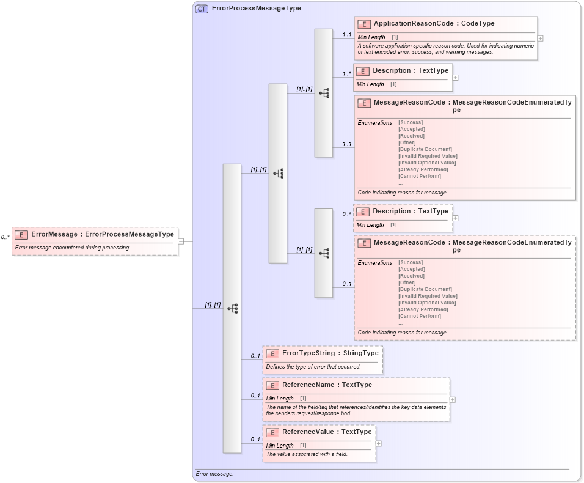Screen dimensions: 584x483
Task: Click the 0..* cardinality label near ErrorMessage
Action: [x=5, y=235]
